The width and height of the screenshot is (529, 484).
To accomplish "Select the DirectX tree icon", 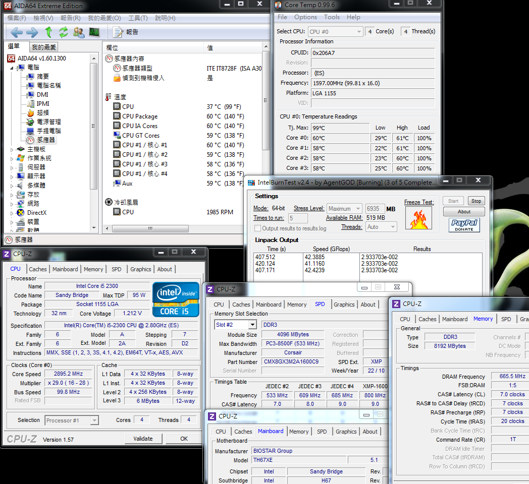I will pyautogui.click(x=21, y=213).
